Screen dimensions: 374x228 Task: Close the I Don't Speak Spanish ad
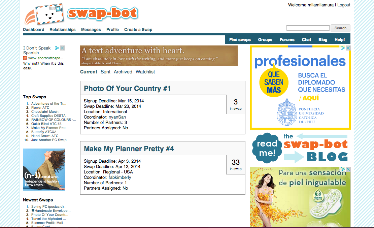62,48
